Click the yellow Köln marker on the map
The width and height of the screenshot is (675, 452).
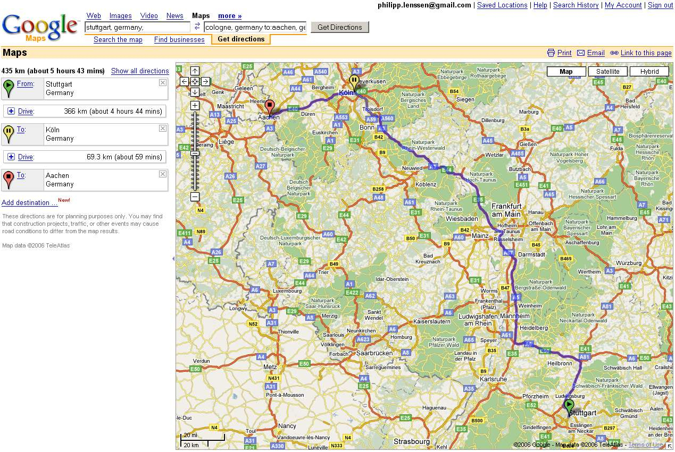tap(354, 82)
